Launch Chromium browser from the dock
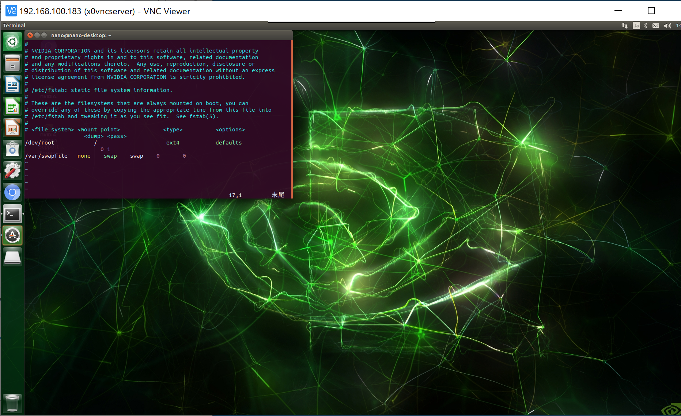Image resolution: width=681 pixels, height=416 pixels. tap(12, 192)
